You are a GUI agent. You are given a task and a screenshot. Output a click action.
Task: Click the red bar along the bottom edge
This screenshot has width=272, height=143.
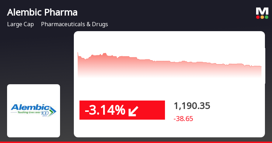click(x=136, y=142)
